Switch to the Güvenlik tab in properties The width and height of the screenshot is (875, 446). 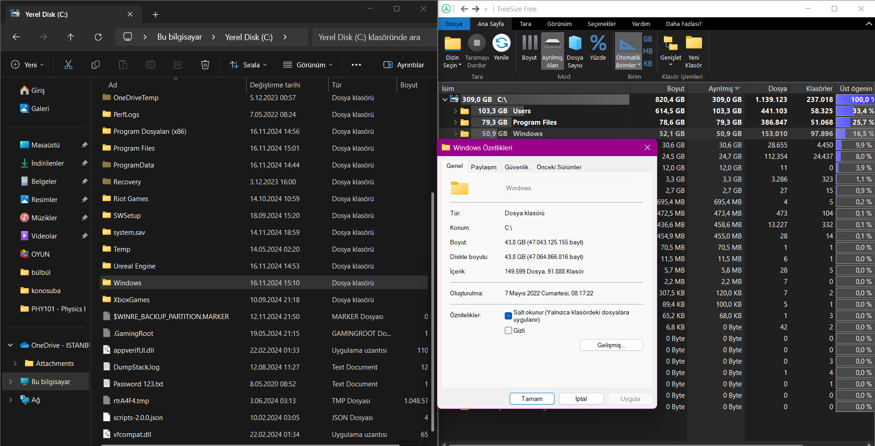(x=517, y=167)
